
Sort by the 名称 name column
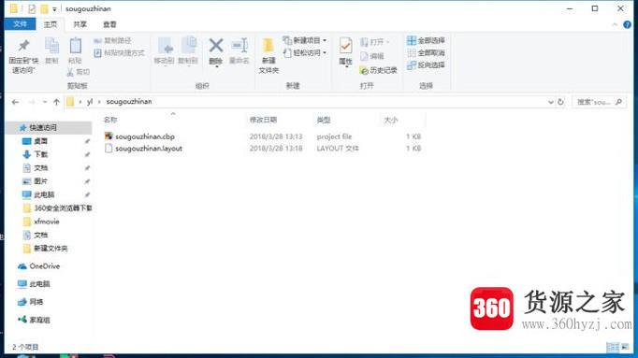(x=110, y=120)
